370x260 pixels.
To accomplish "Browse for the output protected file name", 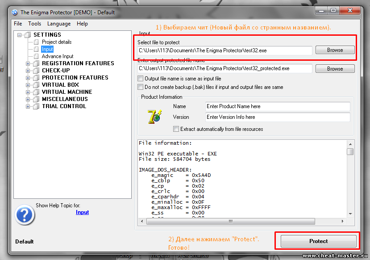I will [335, 69].
